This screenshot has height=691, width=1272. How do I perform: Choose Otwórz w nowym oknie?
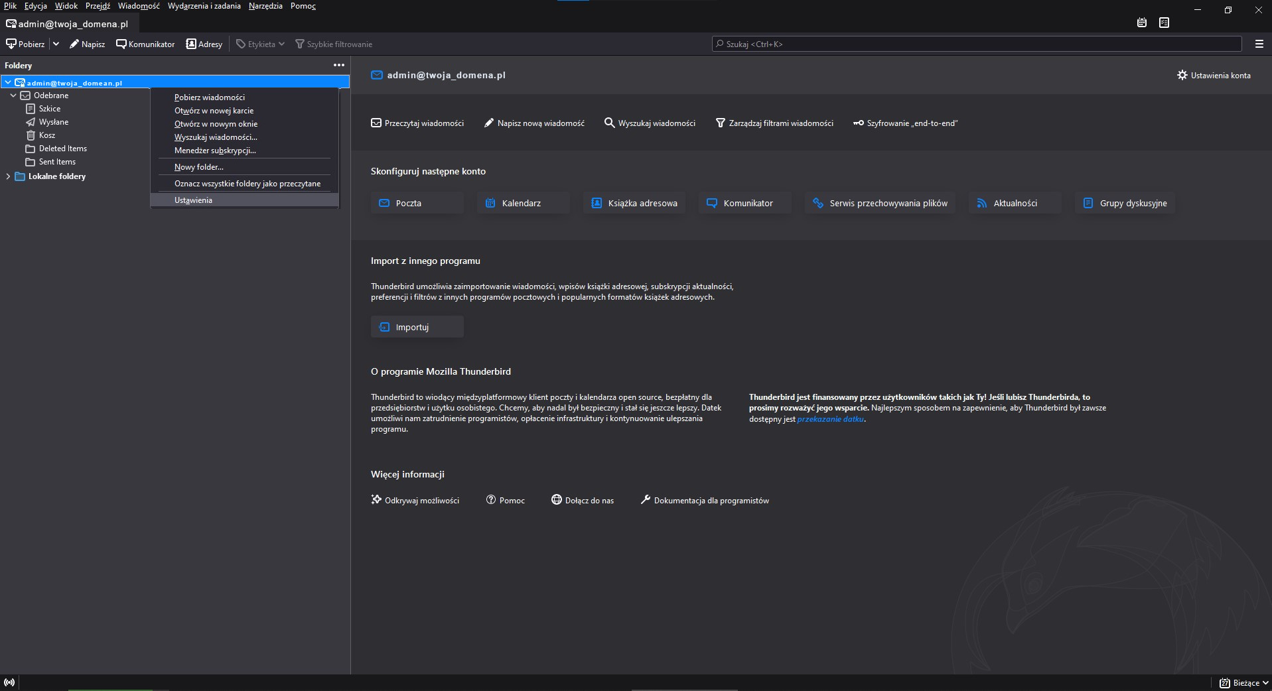pyautogui.click(x=245, y=124)
